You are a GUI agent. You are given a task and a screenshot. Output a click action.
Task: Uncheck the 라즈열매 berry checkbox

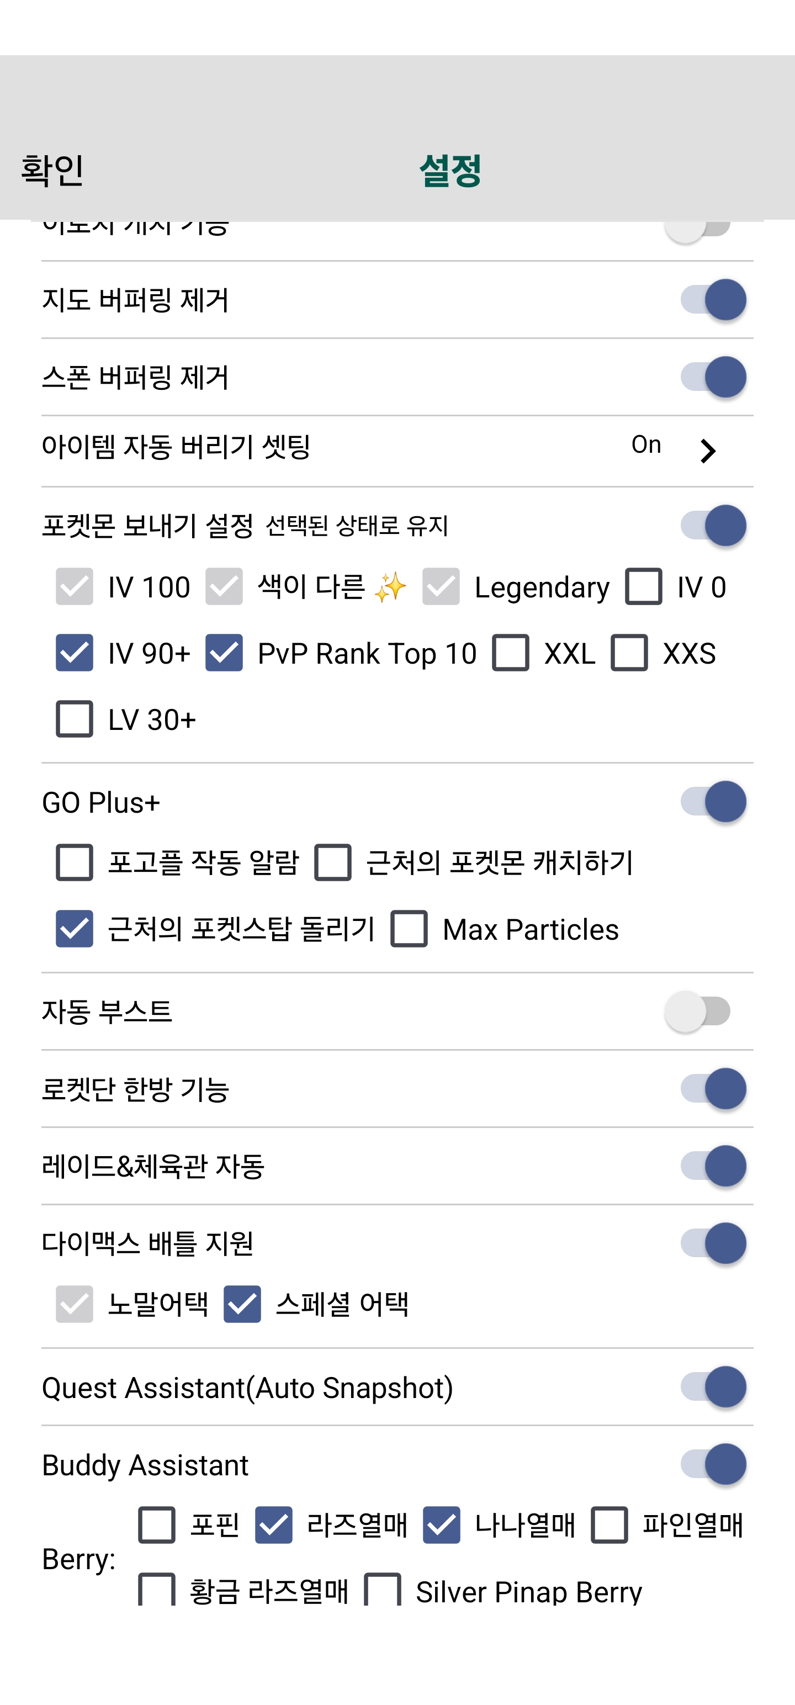[x=273, y=1525]
